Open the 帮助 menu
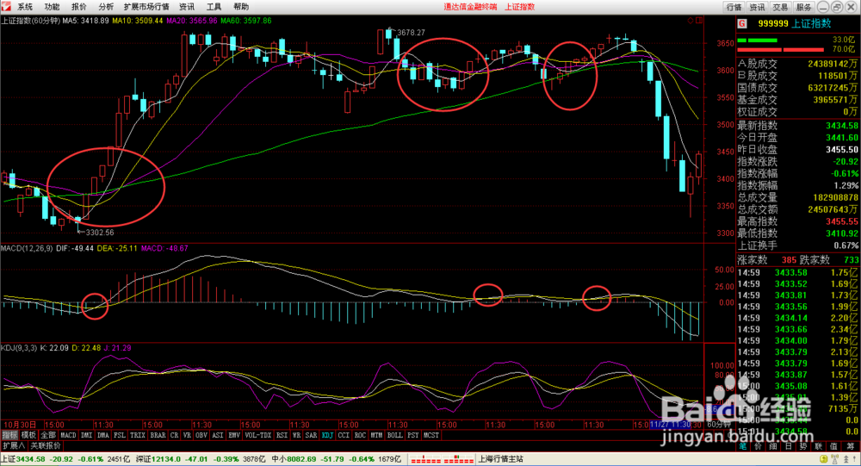 tap(240, 7)
